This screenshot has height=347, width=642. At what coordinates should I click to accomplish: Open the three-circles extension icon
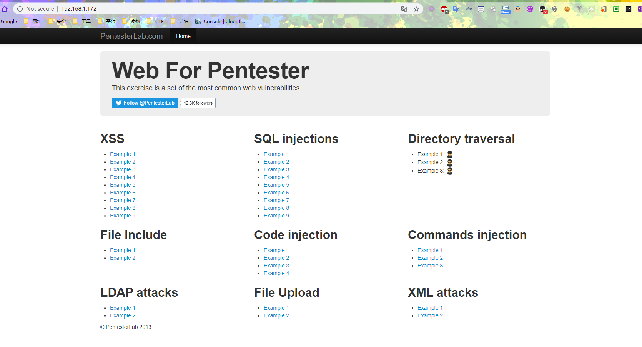(493, 9)
